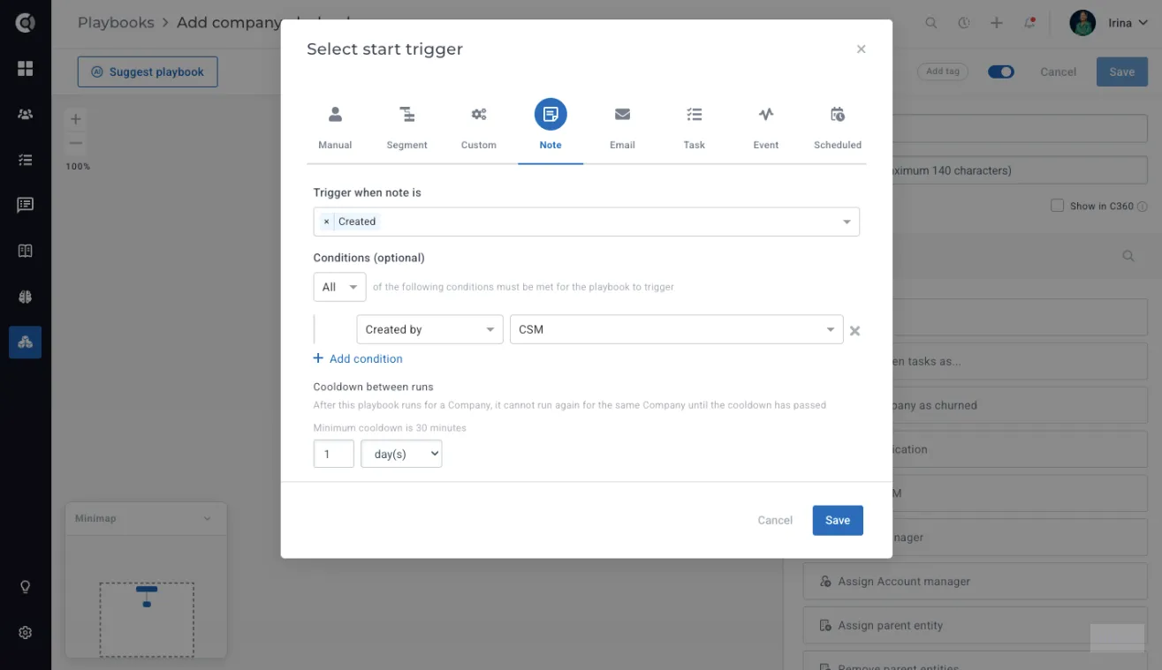The image size is (1162, 670).
Task: Open the AI brain icon in sidebar
Action: coord(25,297)
